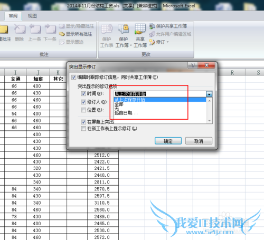This screenshot has height=240, width=264.
Task: Select column K header
Action: click(x=58, y=73)
